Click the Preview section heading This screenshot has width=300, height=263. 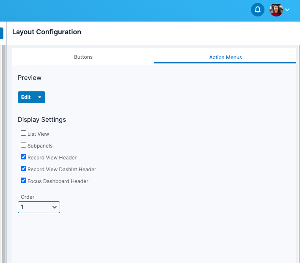[x=30, y=78]
